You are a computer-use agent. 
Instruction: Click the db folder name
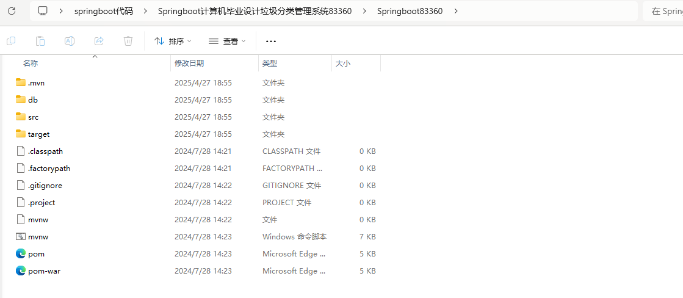coord(33,100)
